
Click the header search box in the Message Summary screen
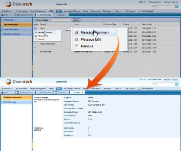[x=163, y=84]
